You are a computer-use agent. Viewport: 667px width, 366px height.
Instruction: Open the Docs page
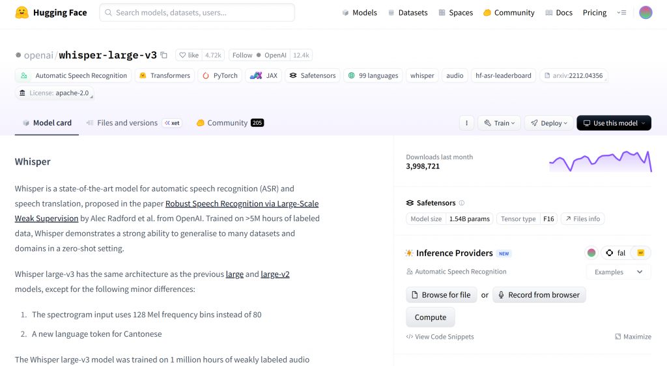pos(558,13)
